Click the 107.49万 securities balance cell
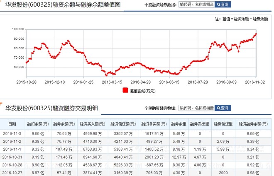 (64, 149)
